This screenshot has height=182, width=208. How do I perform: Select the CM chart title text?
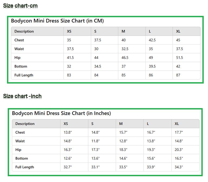(x=57, y=21)
